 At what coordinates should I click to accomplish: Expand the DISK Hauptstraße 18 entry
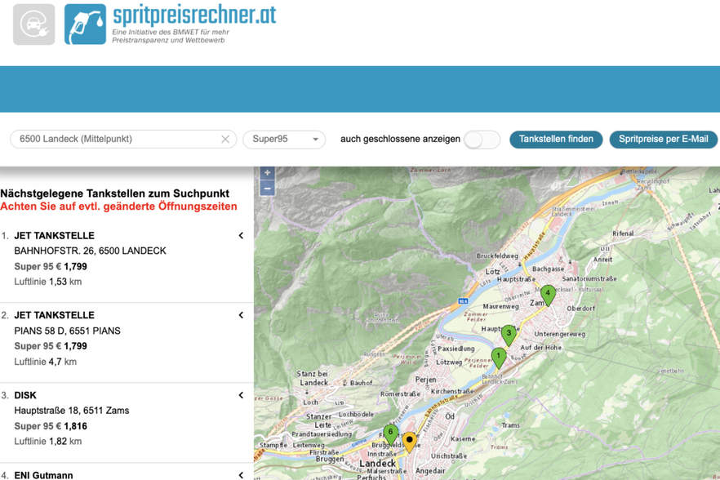point(241,395)
